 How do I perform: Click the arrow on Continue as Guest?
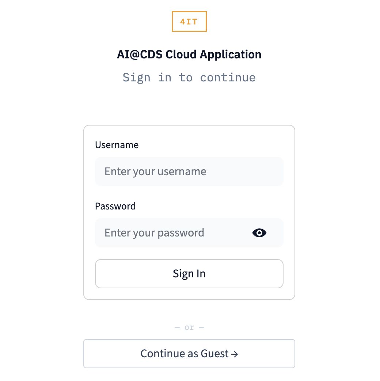[x=235, y=354]
